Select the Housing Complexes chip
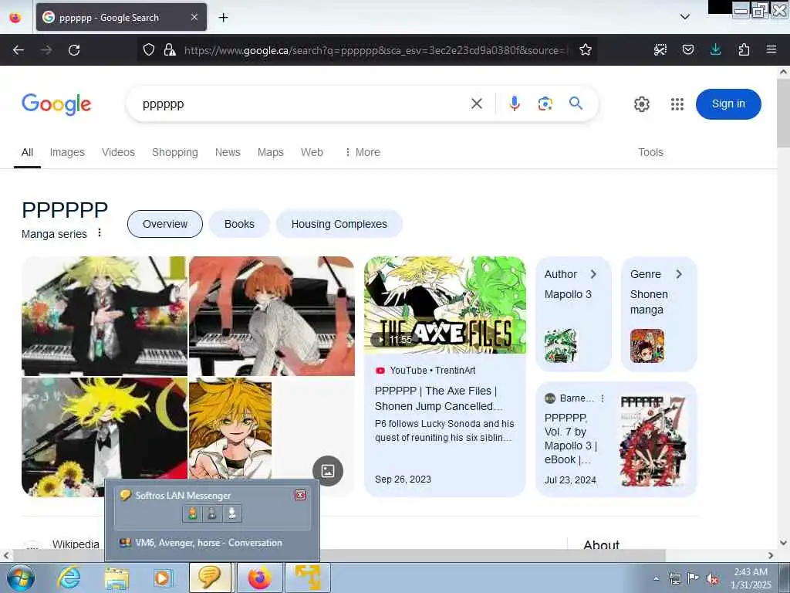Image resolution: width=790 pixels, height=593 pixels. point(339,224)
